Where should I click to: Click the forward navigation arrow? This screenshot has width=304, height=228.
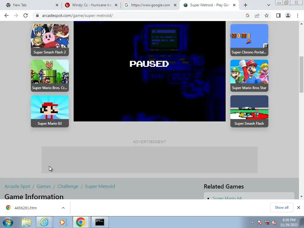16,15
